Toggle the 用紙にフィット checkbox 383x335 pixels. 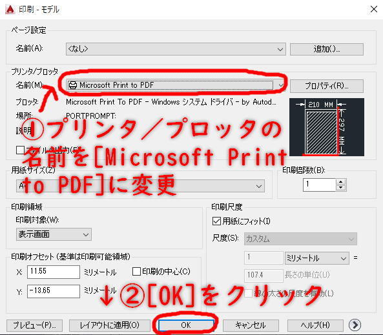coord(216,221)
